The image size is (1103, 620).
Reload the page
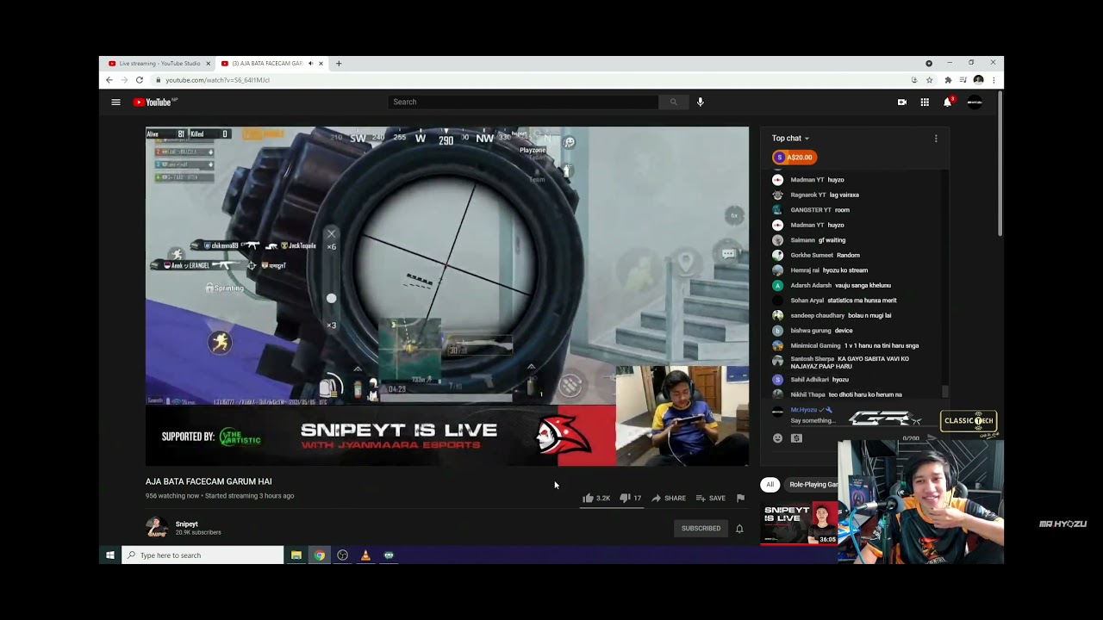click(139, 80)
